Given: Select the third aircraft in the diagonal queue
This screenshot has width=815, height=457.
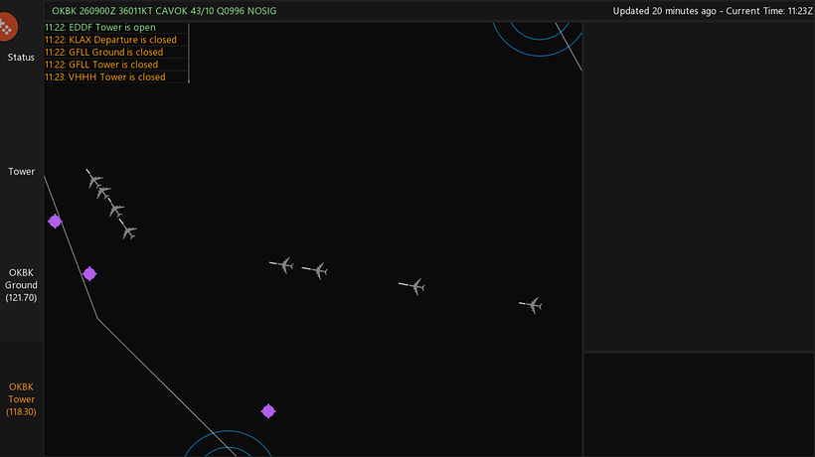Looking at the screenshot, I should pos(116,210).
